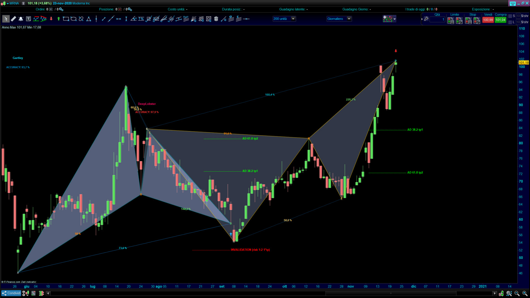The height and width of the screenshot is (298, 530).
Task: Toggle the S stop checkbox
Action: (510, 16)
